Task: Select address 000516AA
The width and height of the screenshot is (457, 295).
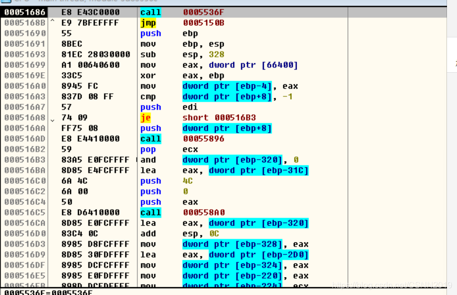Action: (x=25, y=128)
